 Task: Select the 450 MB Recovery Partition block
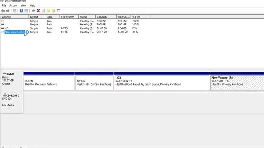pos(49,83)
